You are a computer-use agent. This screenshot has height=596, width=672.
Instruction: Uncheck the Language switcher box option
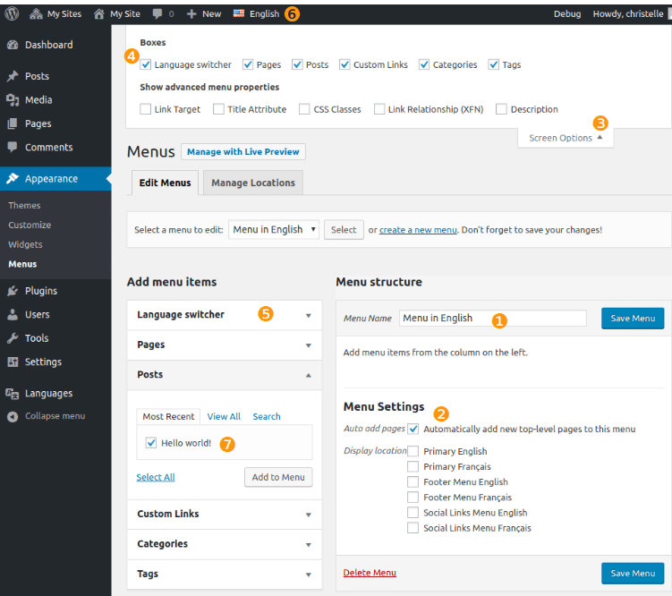[146, 64]
